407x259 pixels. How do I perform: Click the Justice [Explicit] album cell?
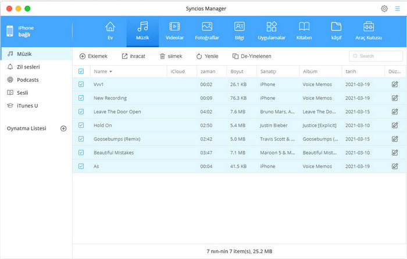[320, 125]
